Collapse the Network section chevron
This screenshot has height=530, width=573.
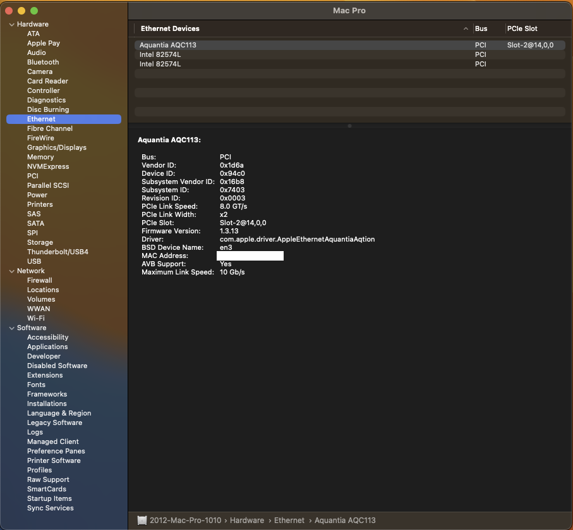click(x=12, y=271)
